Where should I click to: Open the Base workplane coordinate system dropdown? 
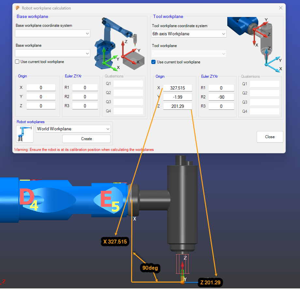coord(52,33)
